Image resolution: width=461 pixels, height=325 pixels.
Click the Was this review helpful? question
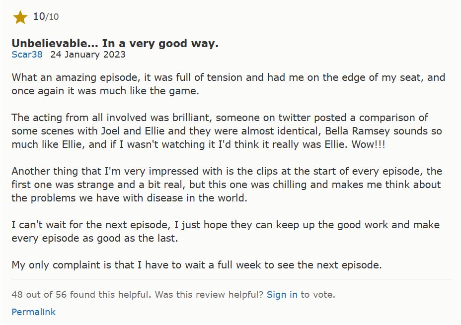pos(209,294)
